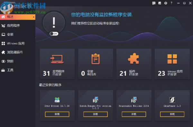Viewport: 193px width, 127px height.
Task: Click the toolbox icon beside 工具
Action: click(x=3, y=70)
